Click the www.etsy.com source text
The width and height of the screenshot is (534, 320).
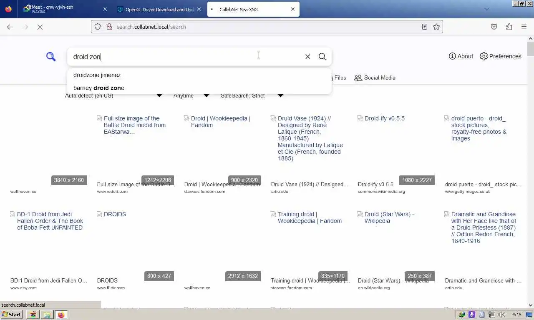[x=23, y=288]
